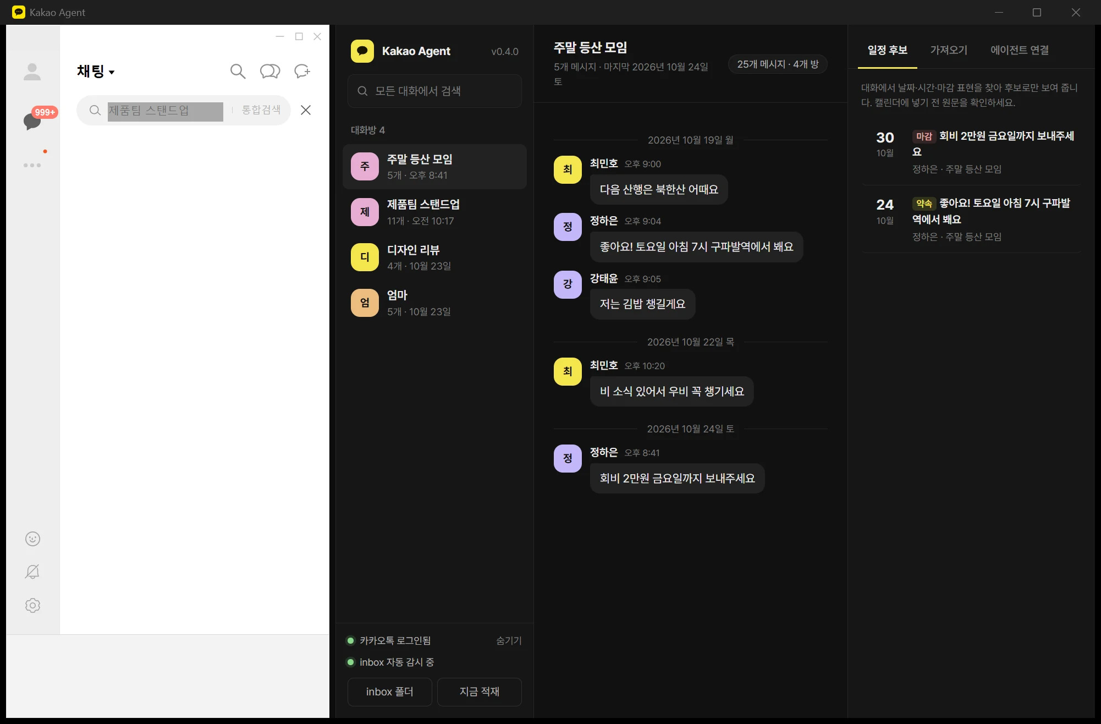Image resolution: width=1101 pixels, height=724 pixels.
Task: Open the 30 10월 마감 schedule candidate card
Action: pos(971,152)
